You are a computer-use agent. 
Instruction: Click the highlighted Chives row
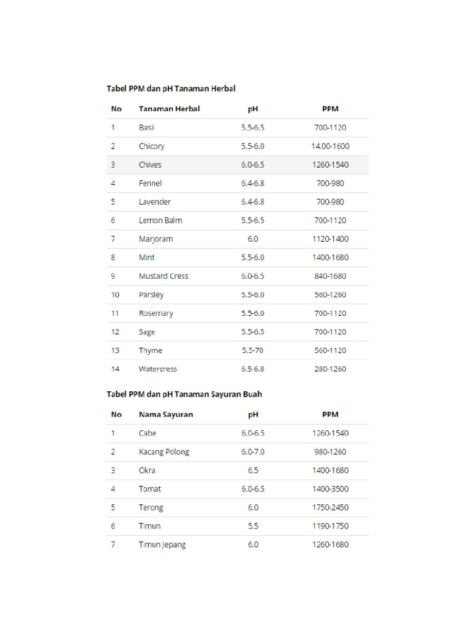coord(238,164)
